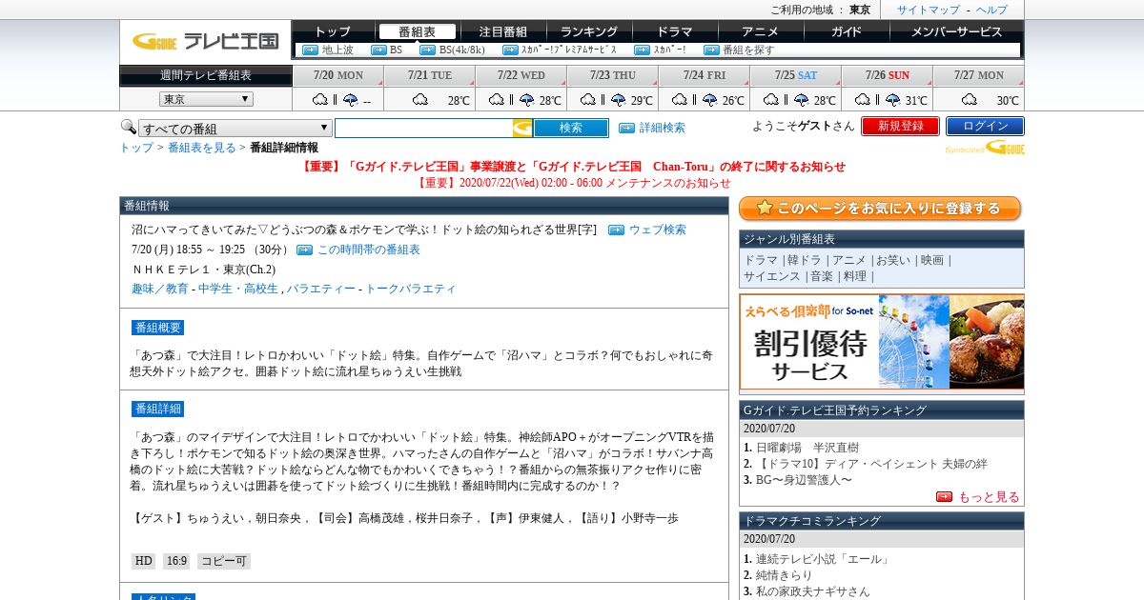
Task: Select the 7/25 SAT date tab
Action: [x=796, y=75]
